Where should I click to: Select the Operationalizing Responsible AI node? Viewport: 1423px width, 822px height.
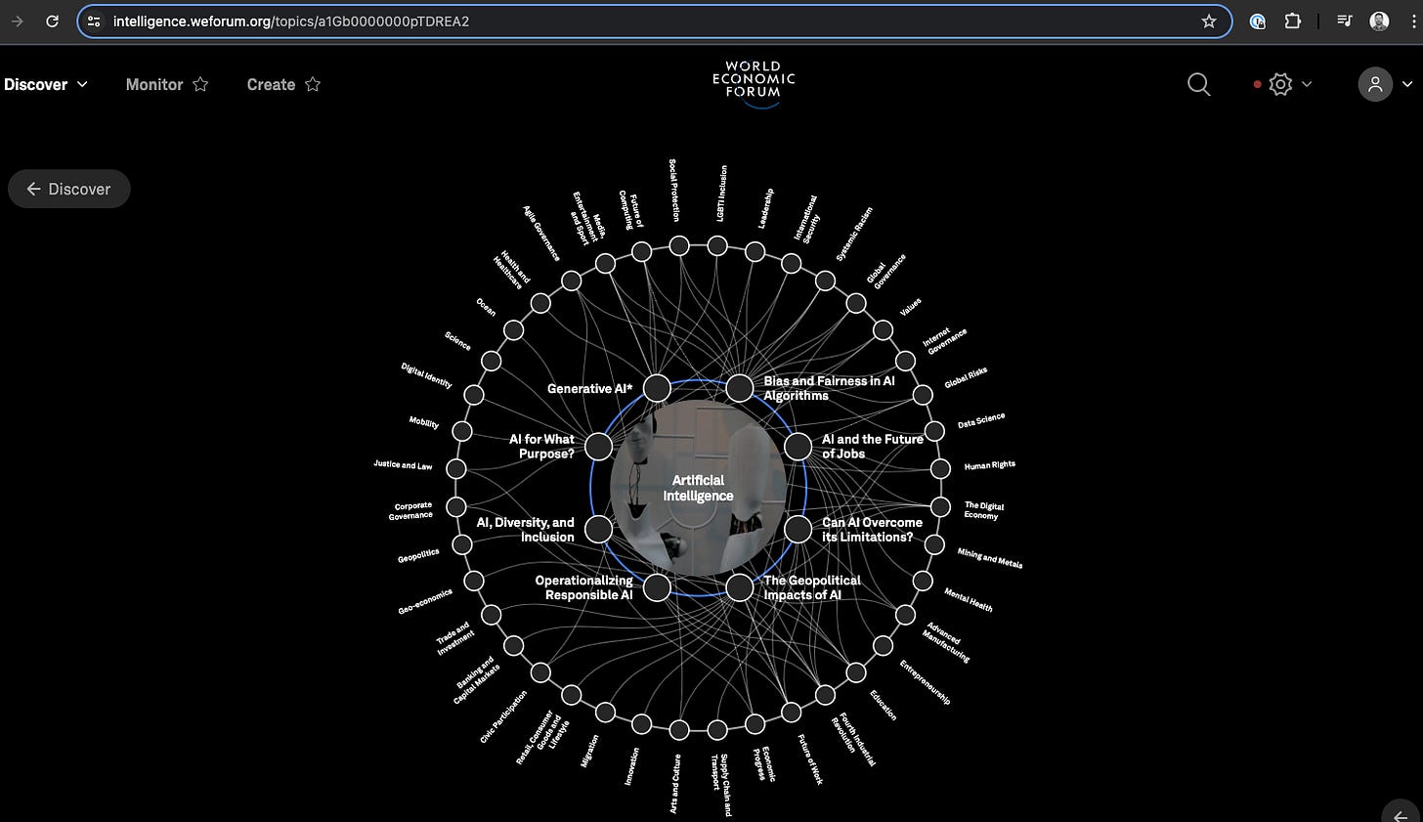coord(657,587)
